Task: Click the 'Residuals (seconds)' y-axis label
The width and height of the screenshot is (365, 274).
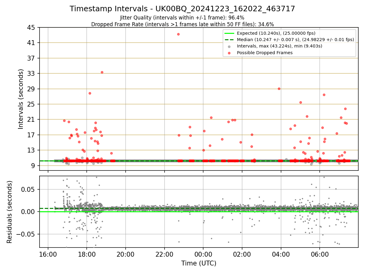Action: pyautogui.click(x=9, y=212)
